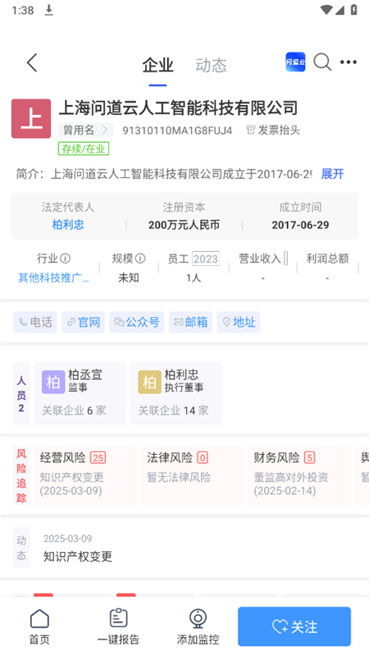
Task: Open the 公众号 WeChat button
Action: click(x=137, y=322)
